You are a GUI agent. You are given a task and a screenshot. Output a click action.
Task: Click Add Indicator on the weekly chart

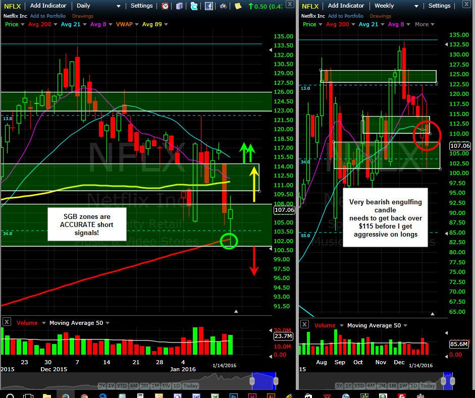346,6
